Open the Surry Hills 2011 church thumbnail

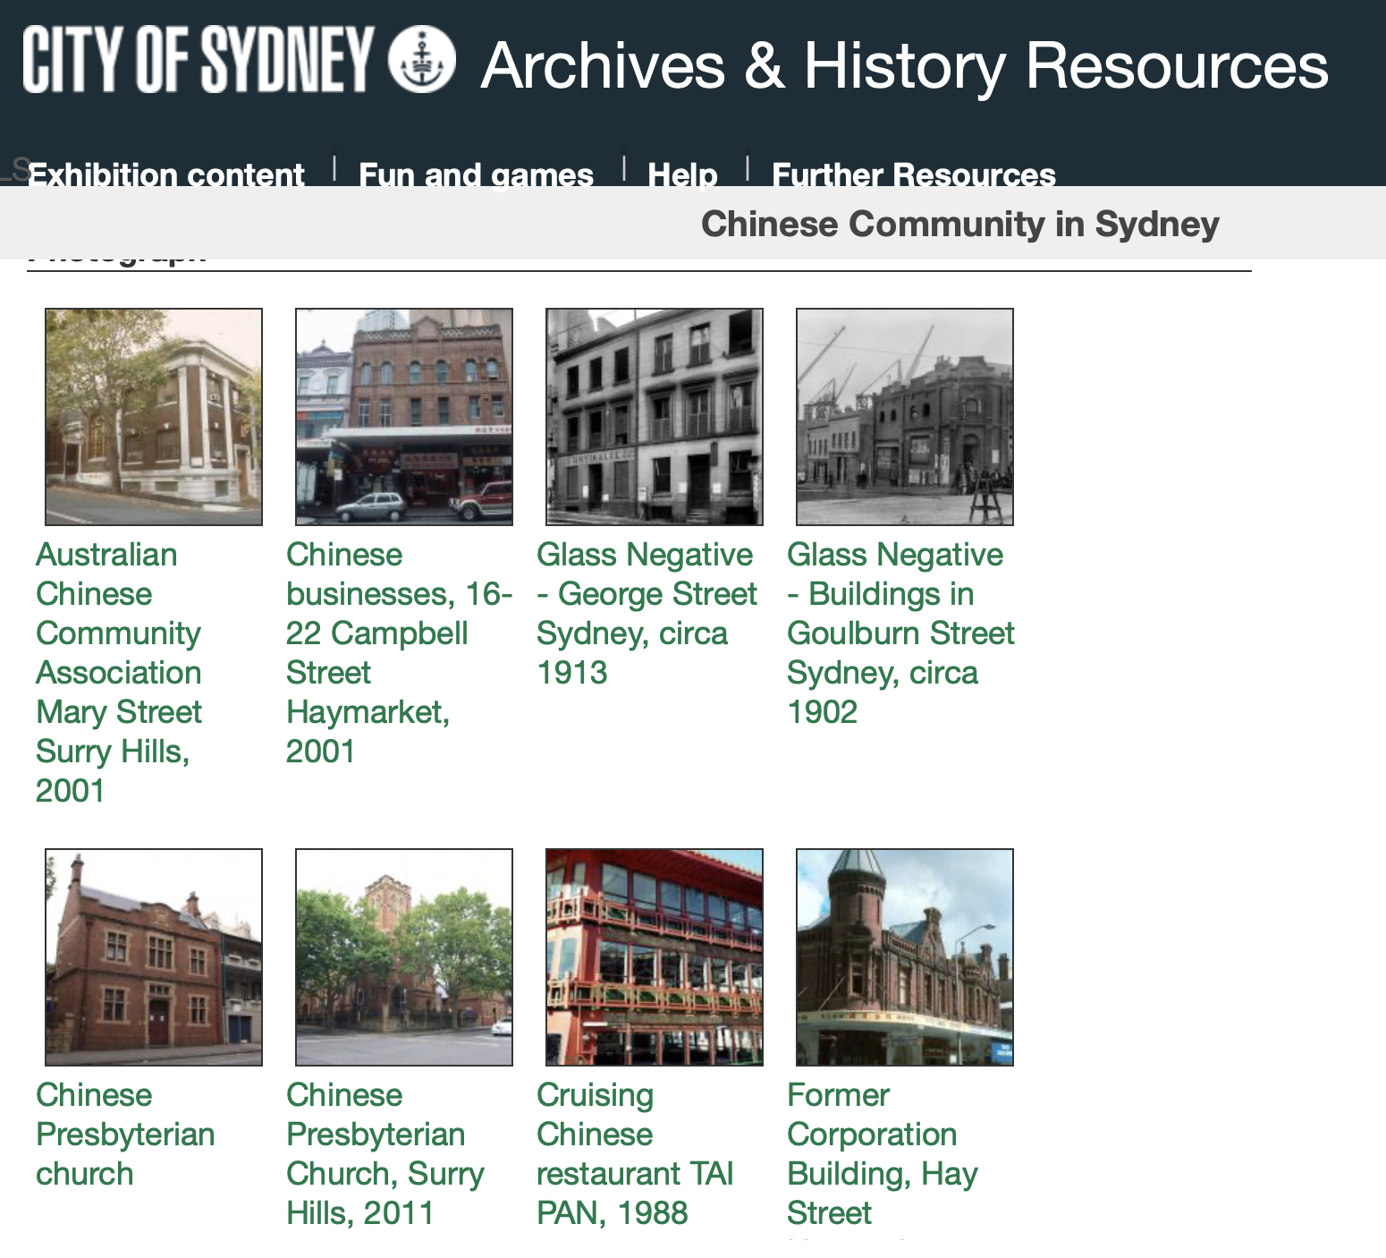[404, 957]
